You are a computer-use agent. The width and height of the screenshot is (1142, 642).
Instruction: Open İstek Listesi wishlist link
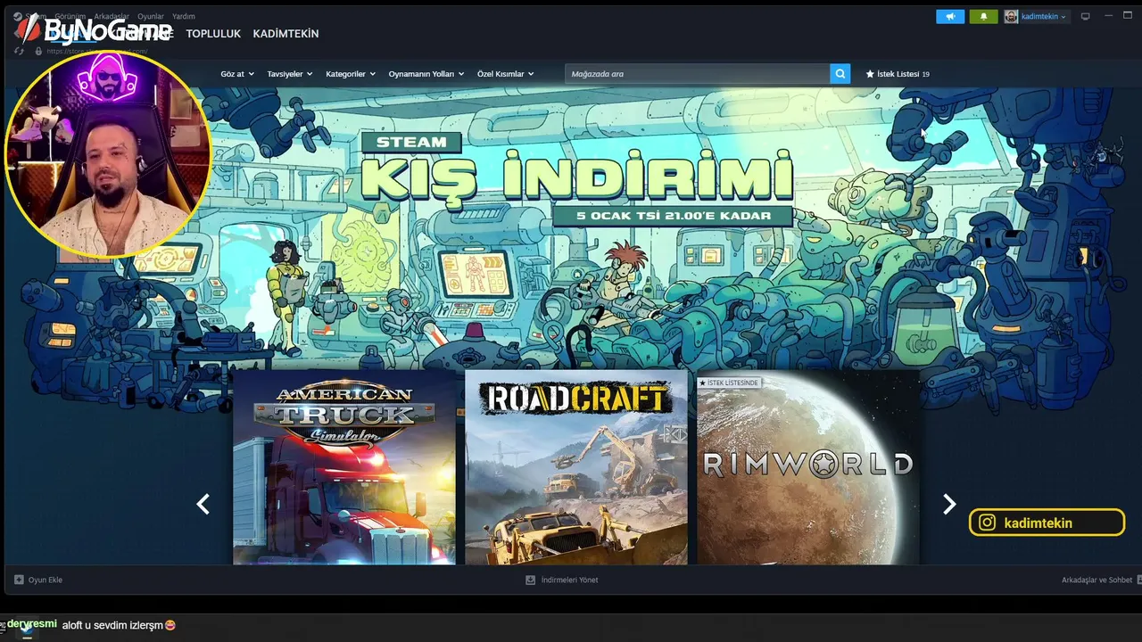point(898,74)
